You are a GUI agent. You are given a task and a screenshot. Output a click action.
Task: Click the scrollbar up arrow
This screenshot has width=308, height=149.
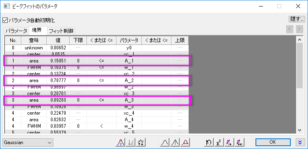(299, 40)
